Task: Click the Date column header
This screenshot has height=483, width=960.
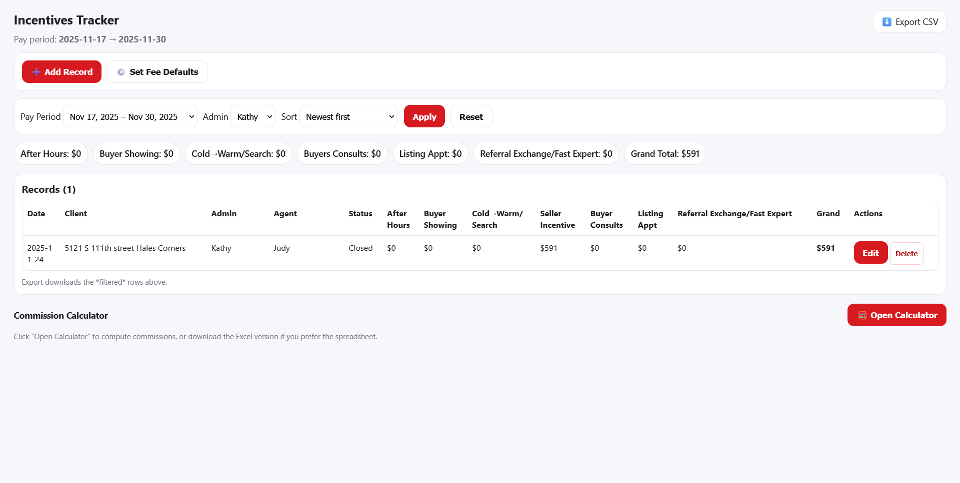Action: click(36, 213)
